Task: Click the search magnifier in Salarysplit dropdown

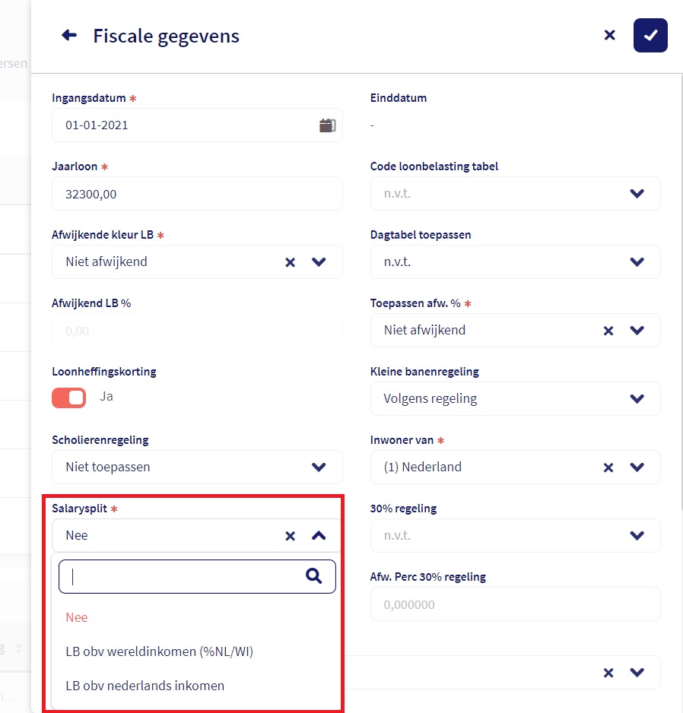Action: [314, 576]
